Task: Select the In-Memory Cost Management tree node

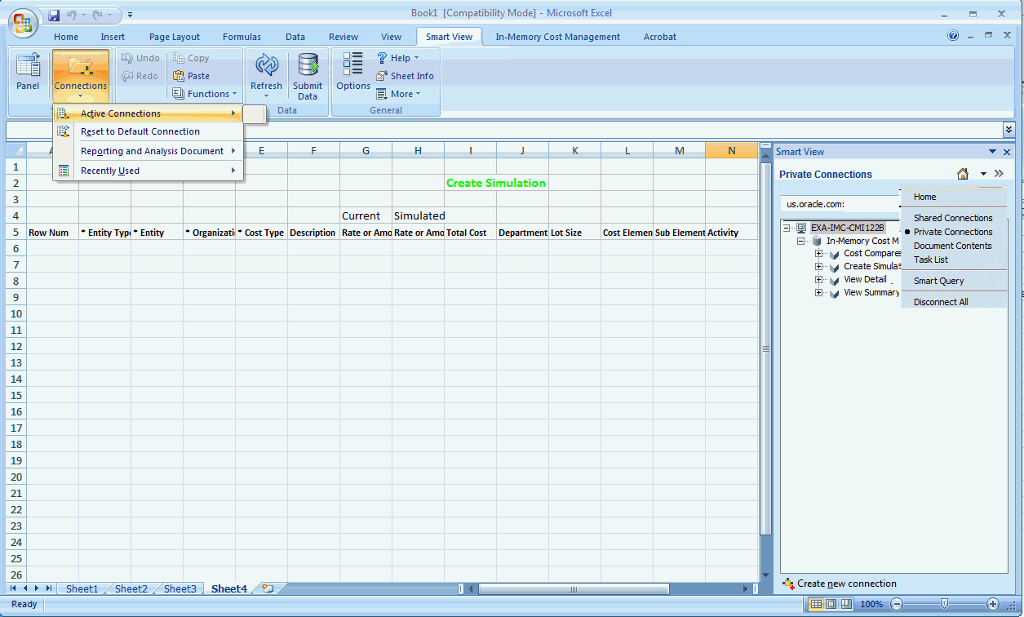Action: point(862,241)
